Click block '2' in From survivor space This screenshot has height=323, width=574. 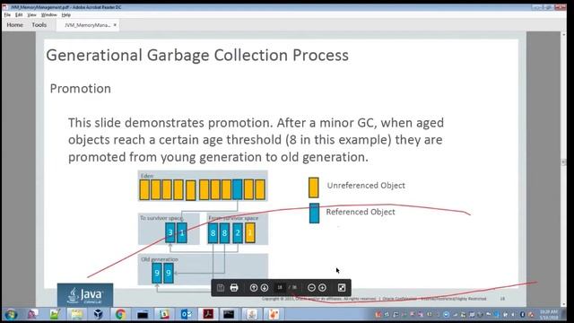point(238,232)
